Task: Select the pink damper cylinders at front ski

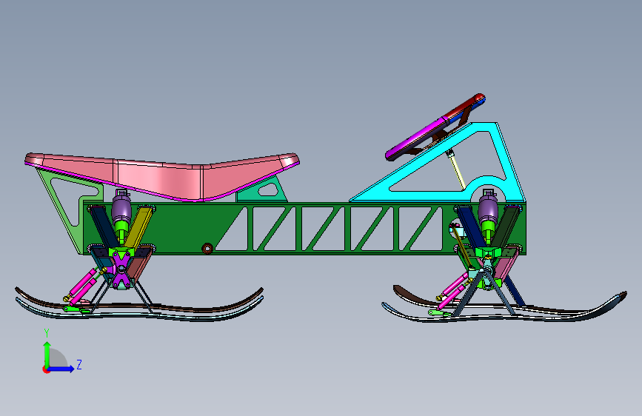Action: pyautogui.click(x=452, y=291)
